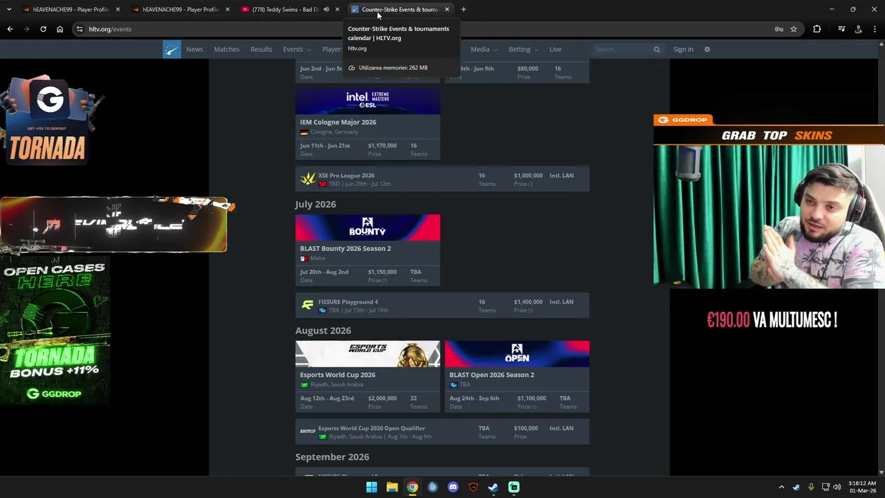Open the HLTV logo home page
The image size is (885, 498).
pos(171,49)
